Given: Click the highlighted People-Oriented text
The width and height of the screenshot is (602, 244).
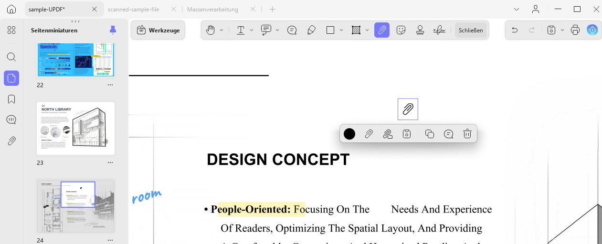Looking at the screenshot, I should coord(262,209).
